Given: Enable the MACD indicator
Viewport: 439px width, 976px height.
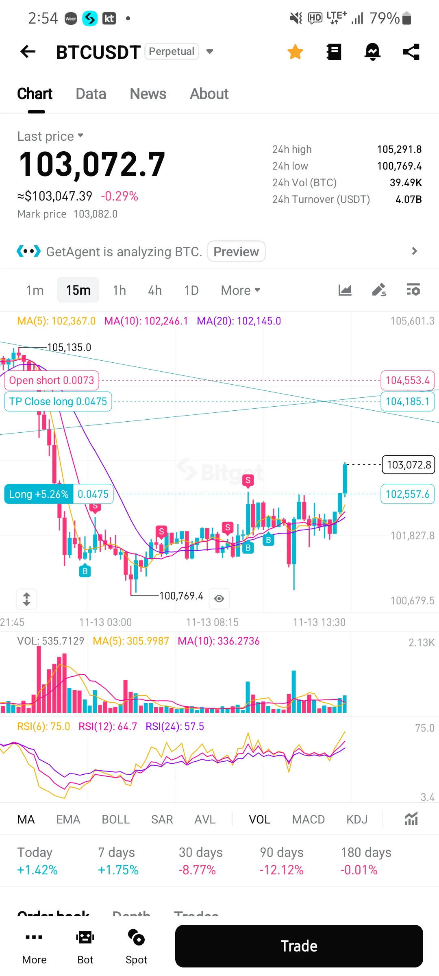Looking at the screenshot, I should (x=308, y=819).
